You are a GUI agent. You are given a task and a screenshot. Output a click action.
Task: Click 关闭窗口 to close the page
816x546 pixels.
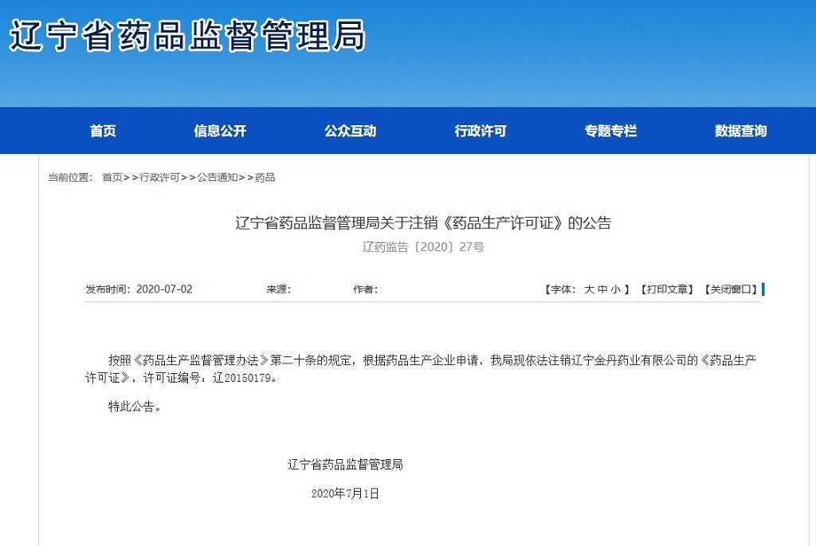(x=730, y=289)
